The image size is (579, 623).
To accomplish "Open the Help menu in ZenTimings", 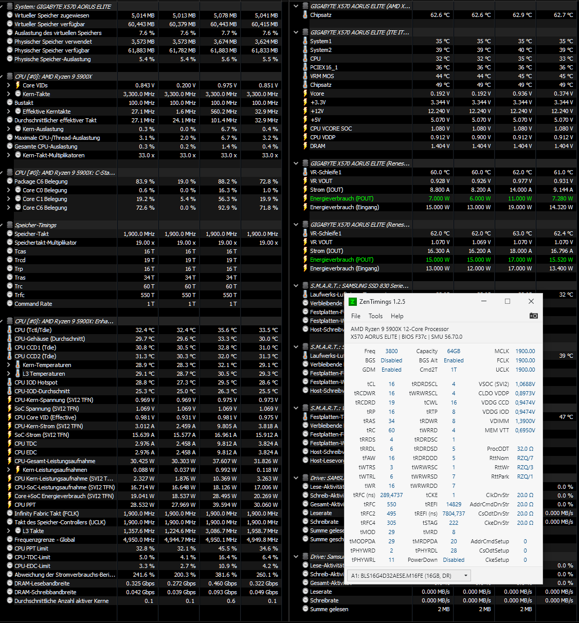I will click(397, 316).
